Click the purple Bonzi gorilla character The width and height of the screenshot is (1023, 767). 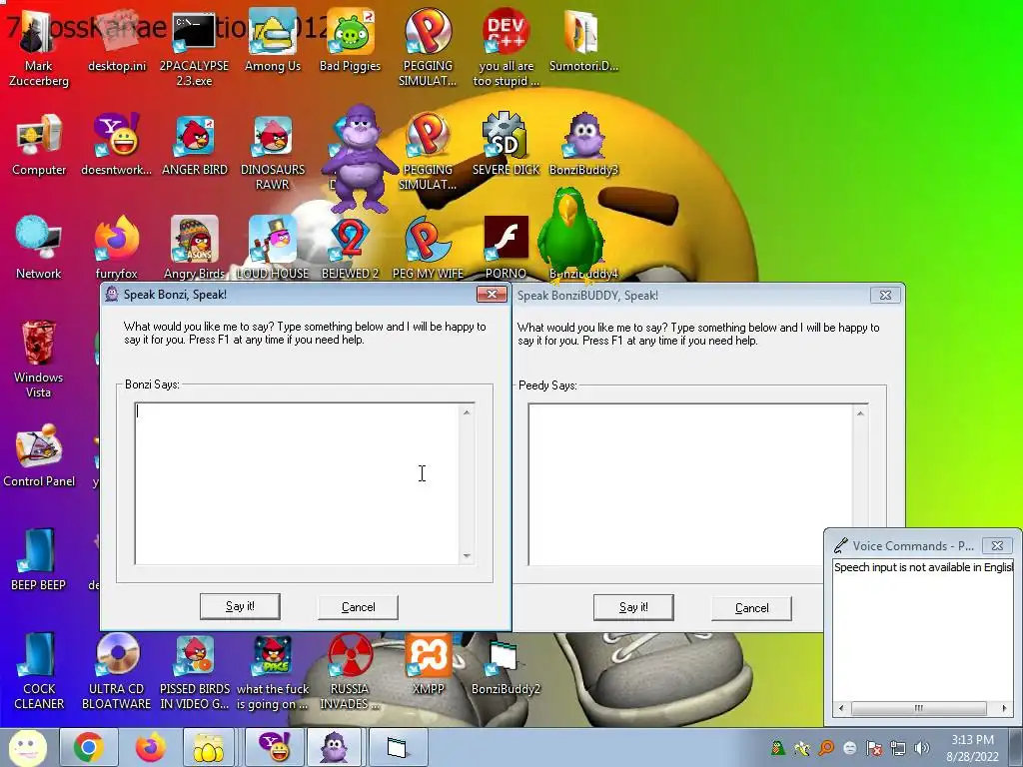(360, 159)
